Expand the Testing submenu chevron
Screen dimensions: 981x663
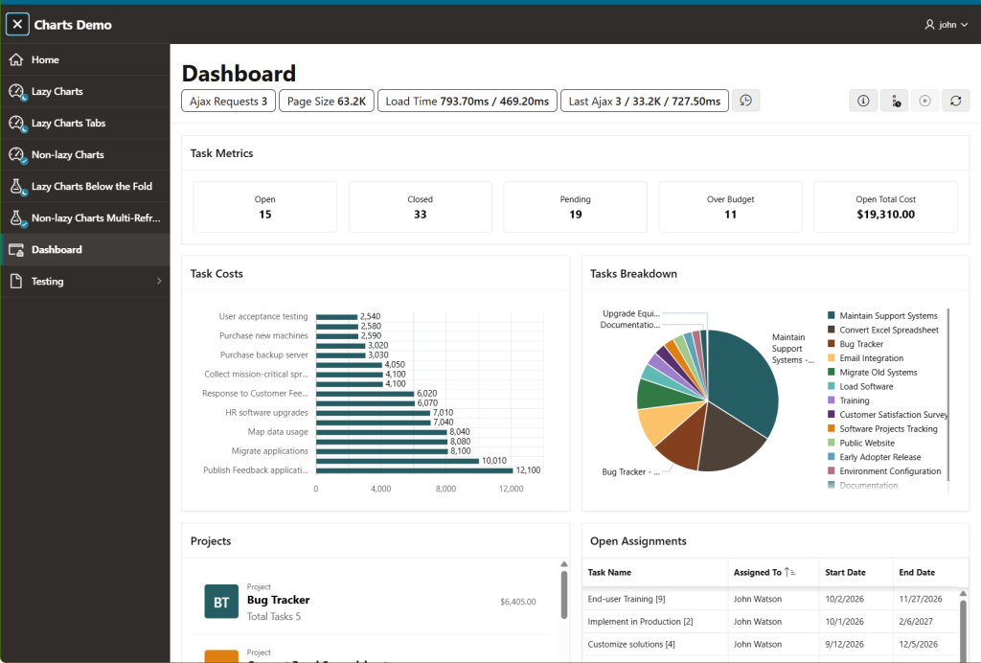point(159,282)
